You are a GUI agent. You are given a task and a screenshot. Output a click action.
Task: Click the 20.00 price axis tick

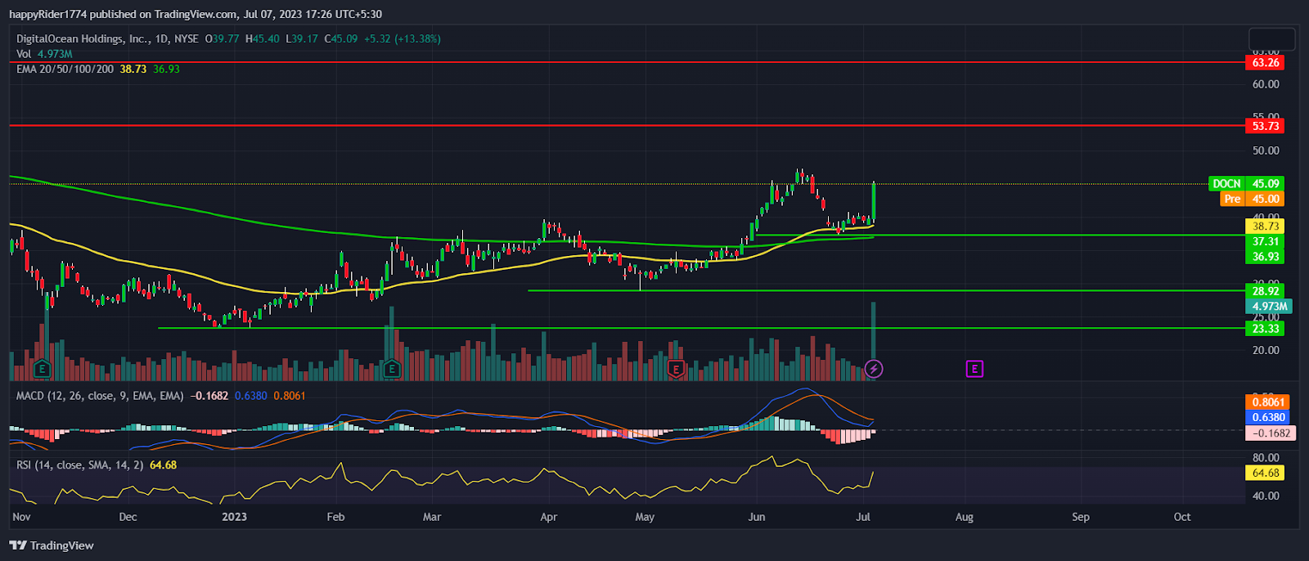point(1266,350)
